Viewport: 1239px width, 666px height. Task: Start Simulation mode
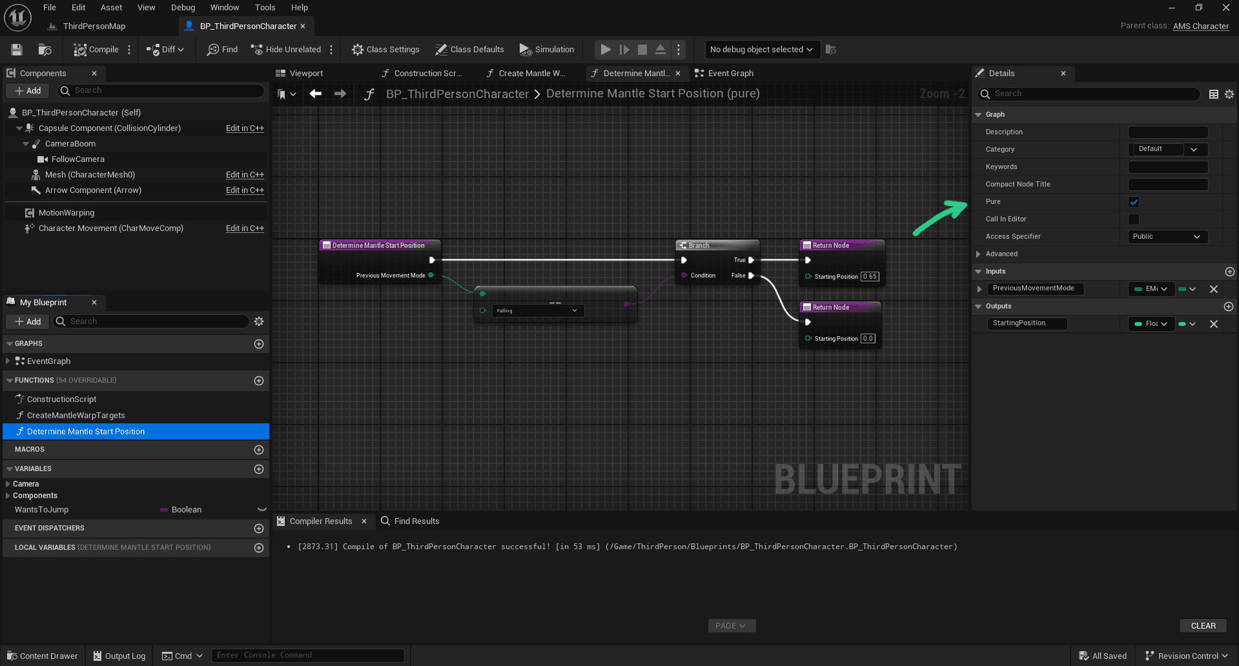(547, 50)
